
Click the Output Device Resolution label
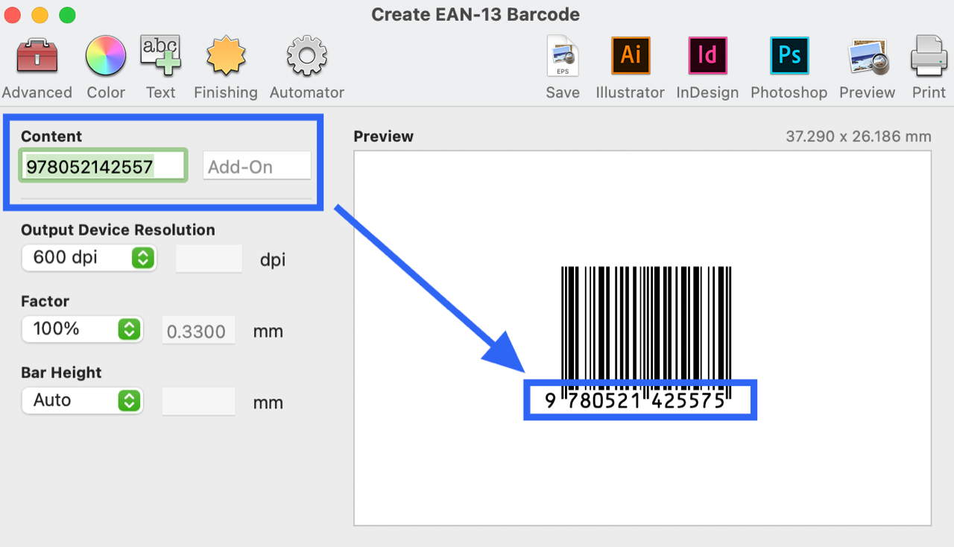(x=118, y=230)
